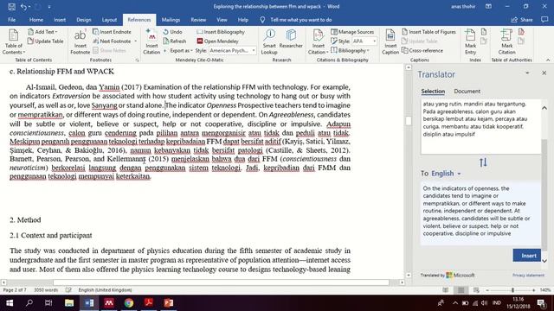This screenshot has height=311, width=554.
Task: Open the File menu
Action: click(x=11, y=20)
